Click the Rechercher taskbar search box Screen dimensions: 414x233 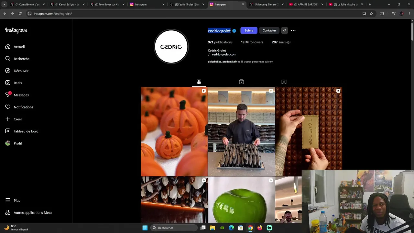(x=174, y=228)
